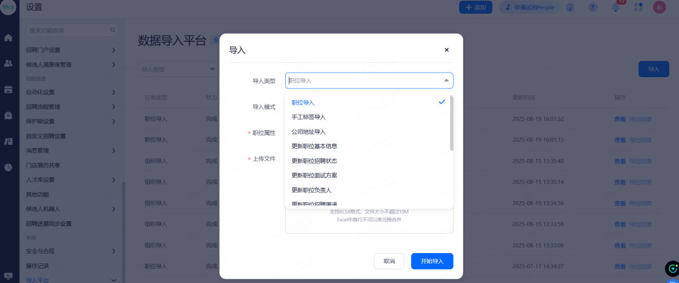Expand the 招聘门户设置 sidebar section
The image size is (679, 283).
pos(113,50)
